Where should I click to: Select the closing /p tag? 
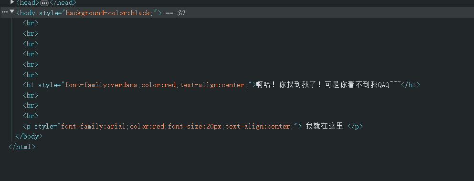355,126
